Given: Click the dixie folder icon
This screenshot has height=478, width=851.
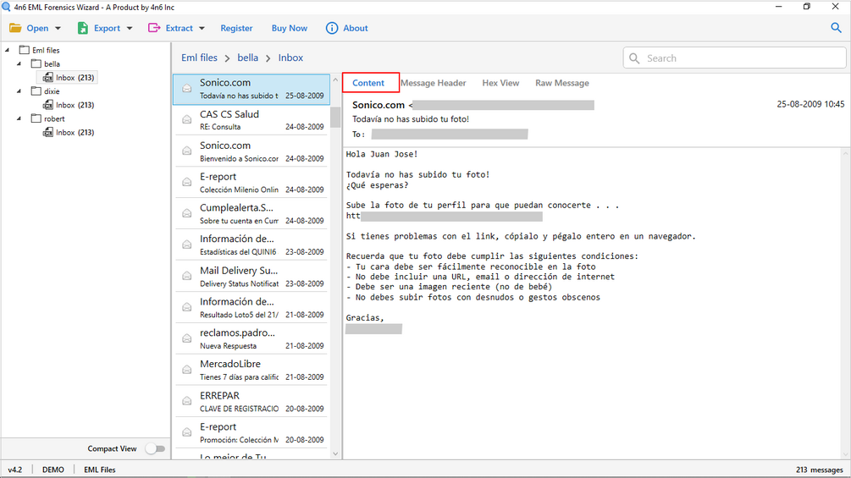Looking at the screenshot, I should pos(36,91).
